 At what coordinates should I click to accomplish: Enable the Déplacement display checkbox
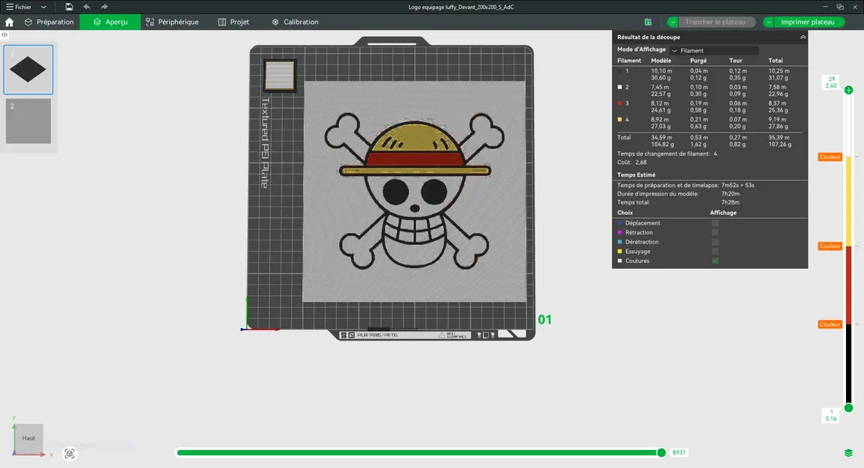tap(715, 223)
